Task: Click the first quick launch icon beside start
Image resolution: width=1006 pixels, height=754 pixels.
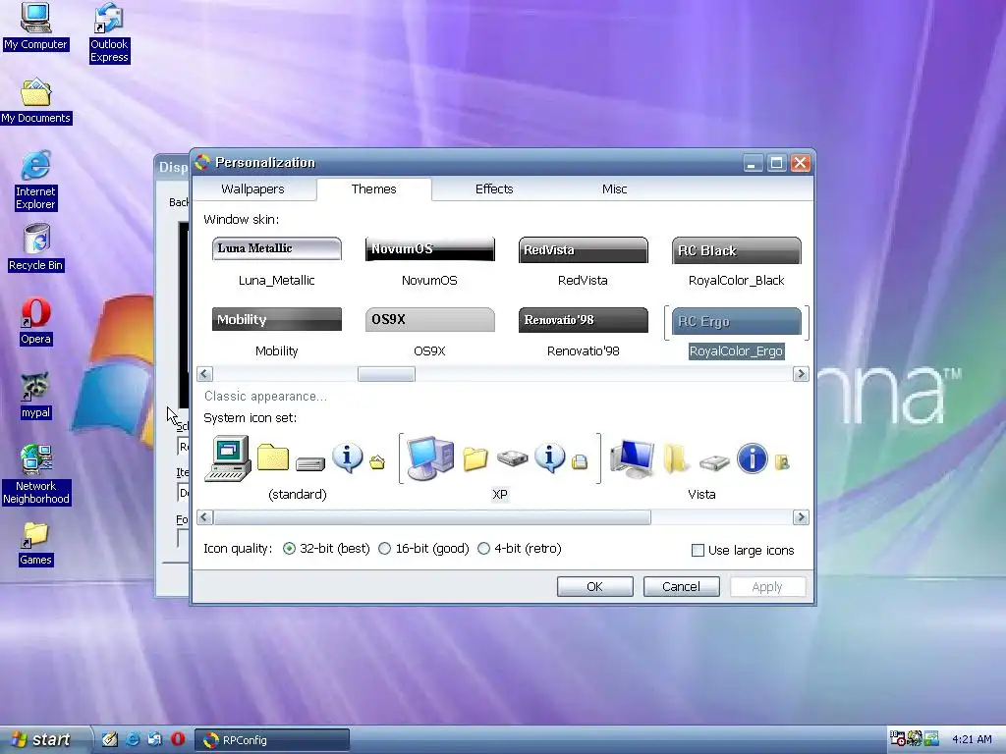Action: coord(110,739)
